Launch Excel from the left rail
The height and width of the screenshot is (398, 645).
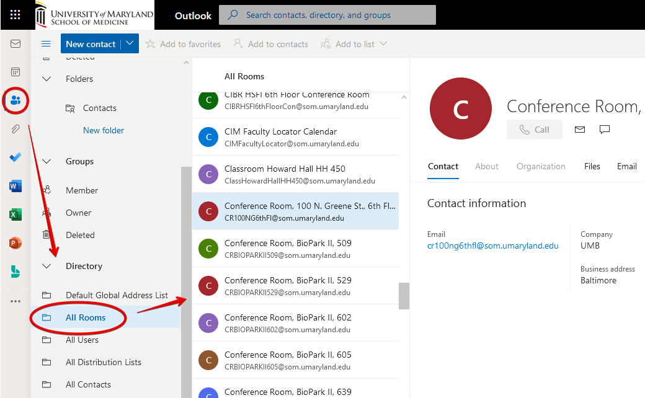pos(16,214)
